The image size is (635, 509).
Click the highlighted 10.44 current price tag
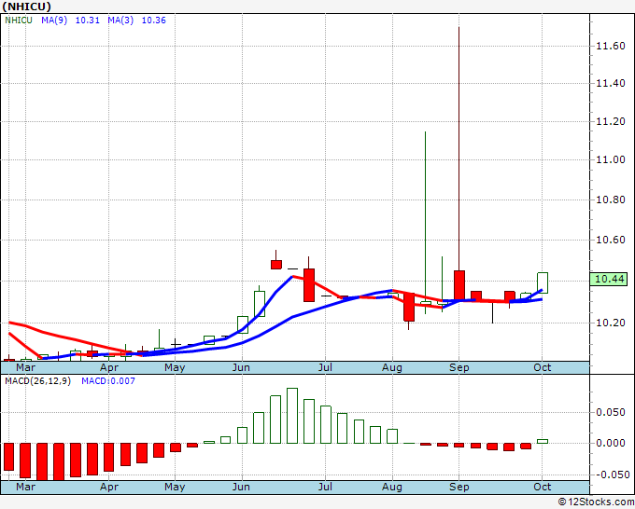610,279
